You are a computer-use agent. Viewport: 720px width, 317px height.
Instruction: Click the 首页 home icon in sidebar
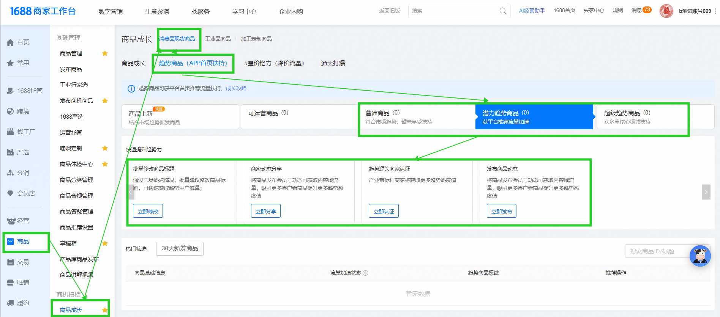pos(10,42)
